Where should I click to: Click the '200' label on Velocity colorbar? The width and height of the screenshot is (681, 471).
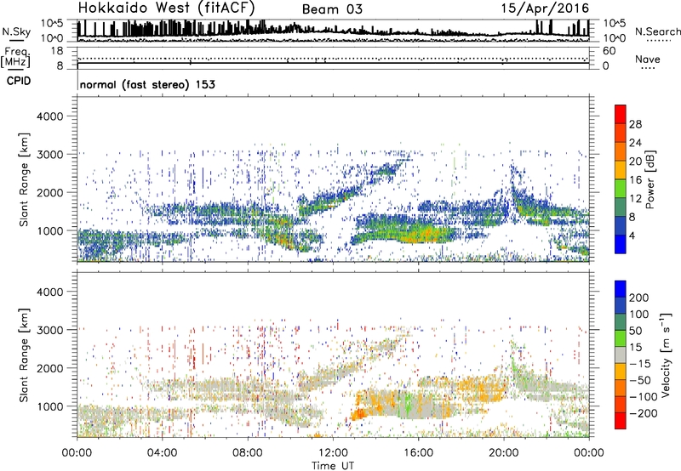(639, 298)
